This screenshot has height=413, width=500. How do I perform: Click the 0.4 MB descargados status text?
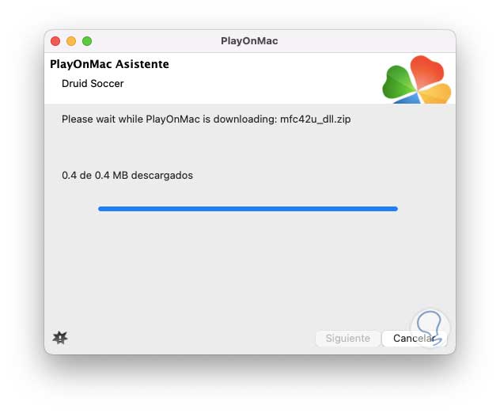127,176
